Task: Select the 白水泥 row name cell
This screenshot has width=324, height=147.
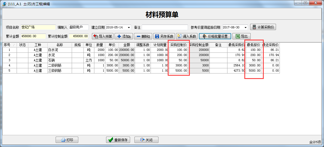Action: [x=59, y=50]
